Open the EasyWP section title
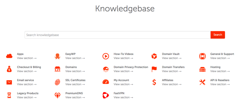Image resolution: width=240 pixels, height=103 pixels. (x=70, y=54)
